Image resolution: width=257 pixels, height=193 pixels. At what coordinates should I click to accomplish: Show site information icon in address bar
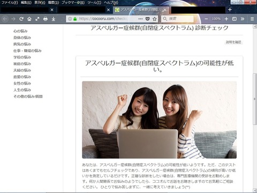(70, 19)
